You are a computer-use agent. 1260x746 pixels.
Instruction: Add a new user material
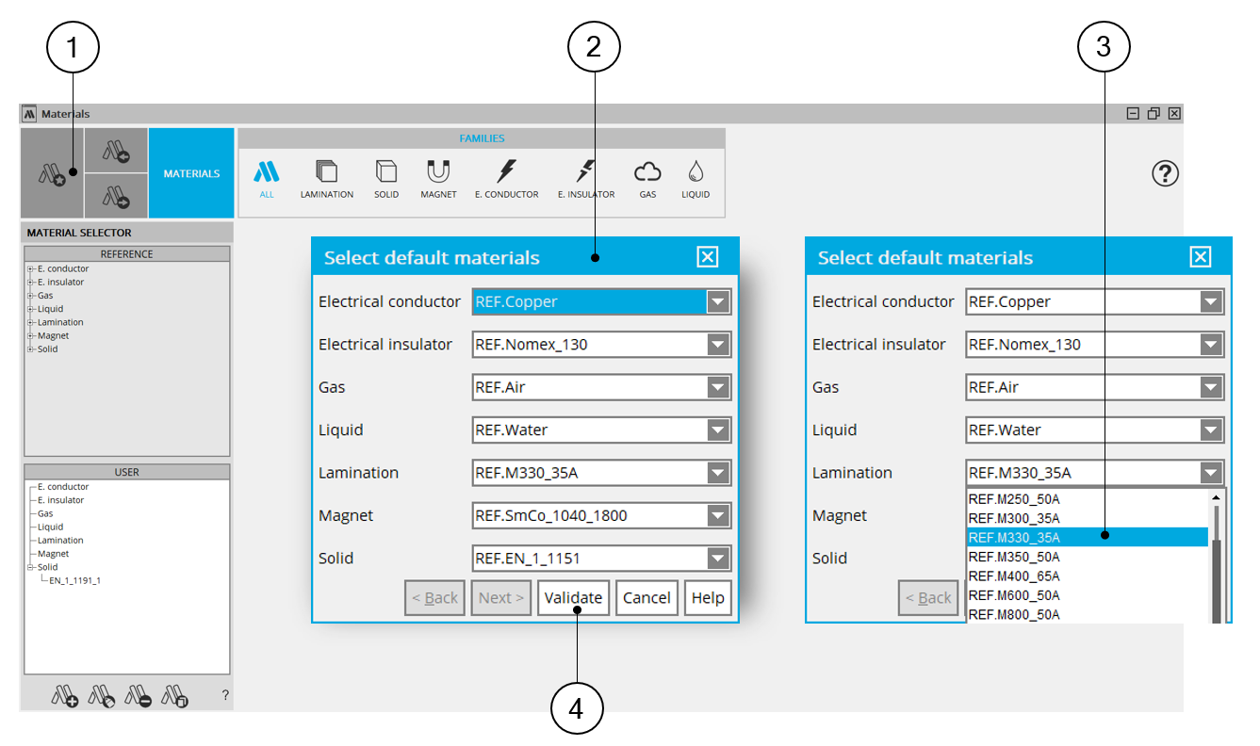tap(65, 697)
